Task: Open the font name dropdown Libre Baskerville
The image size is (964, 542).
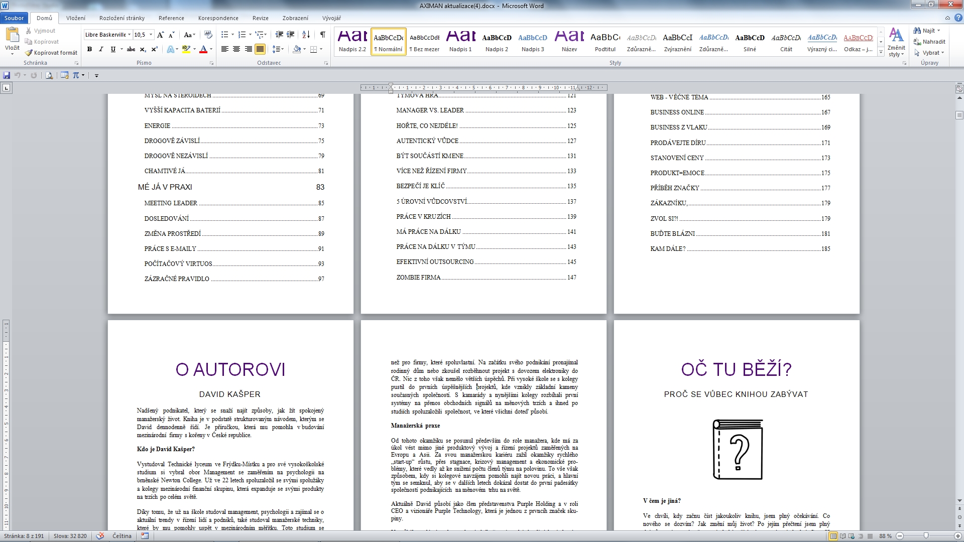Action: [x=129, y=35]
